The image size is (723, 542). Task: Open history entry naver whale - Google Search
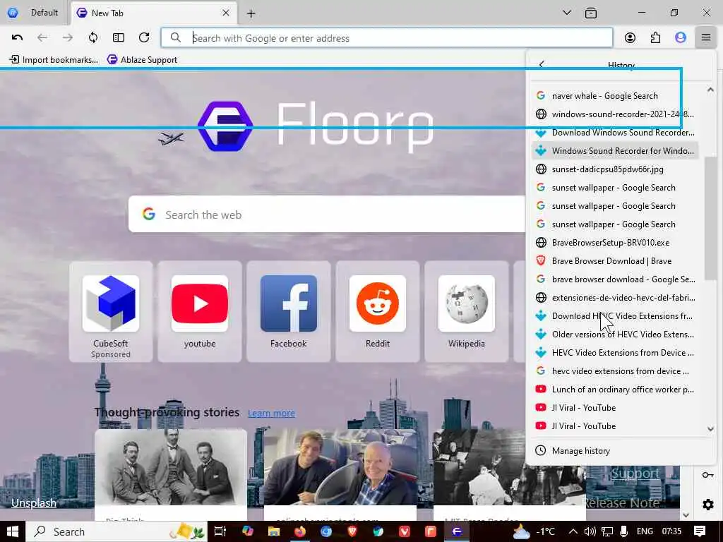pos(615,96)
